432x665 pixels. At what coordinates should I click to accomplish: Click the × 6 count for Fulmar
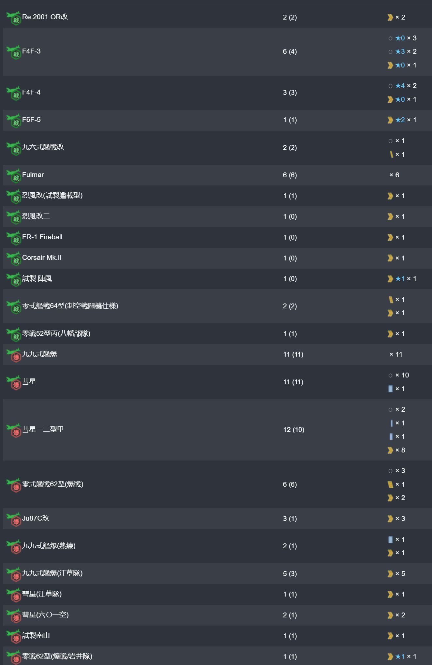pyautogui.click(x=394, y=175)
